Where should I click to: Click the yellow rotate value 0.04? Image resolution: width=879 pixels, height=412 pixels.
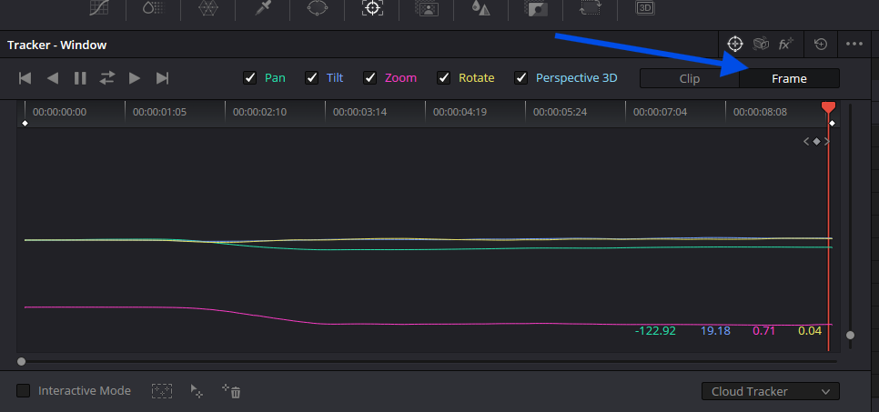tap(810, 331)
